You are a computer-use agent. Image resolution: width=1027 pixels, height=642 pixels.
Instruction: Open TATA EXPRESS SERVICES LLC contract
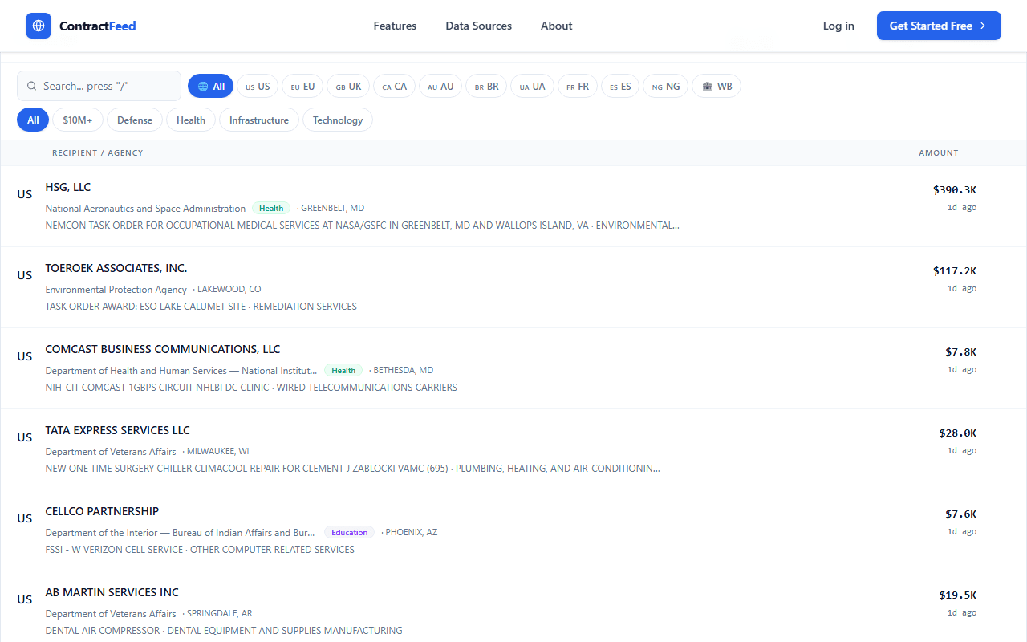(x=513, y=449)
